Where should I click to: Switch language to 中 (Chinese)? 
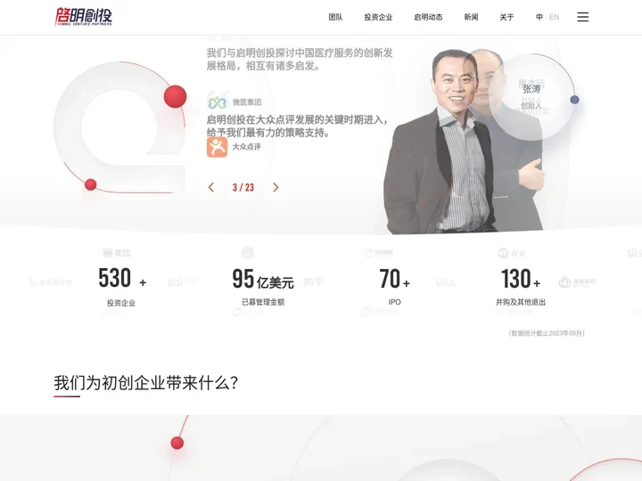539,17
